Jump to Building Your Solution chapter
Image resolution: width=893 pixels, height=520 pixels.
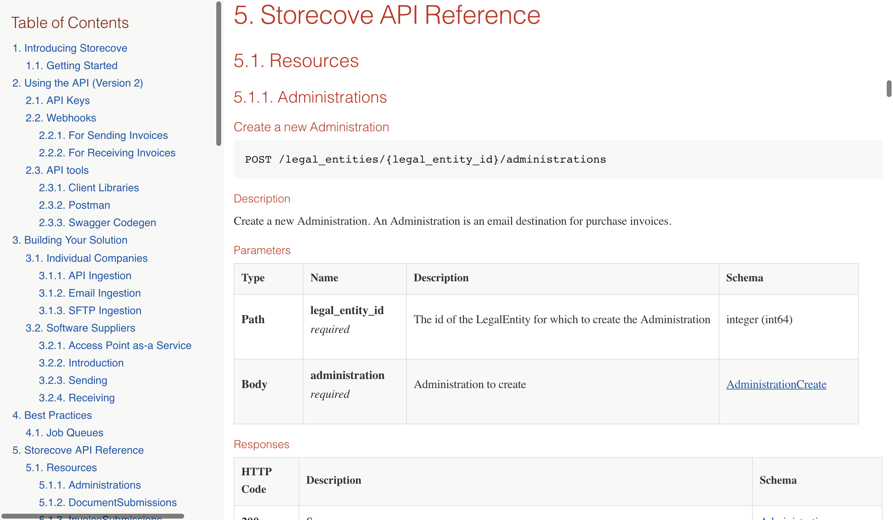pos(70,240)
